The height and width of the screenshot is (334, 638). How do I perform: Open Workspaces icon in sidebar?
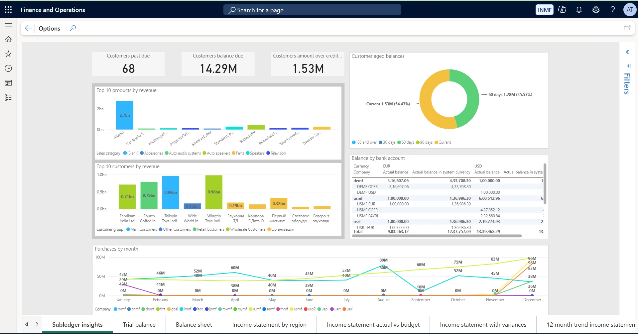(x=8, y=83)
